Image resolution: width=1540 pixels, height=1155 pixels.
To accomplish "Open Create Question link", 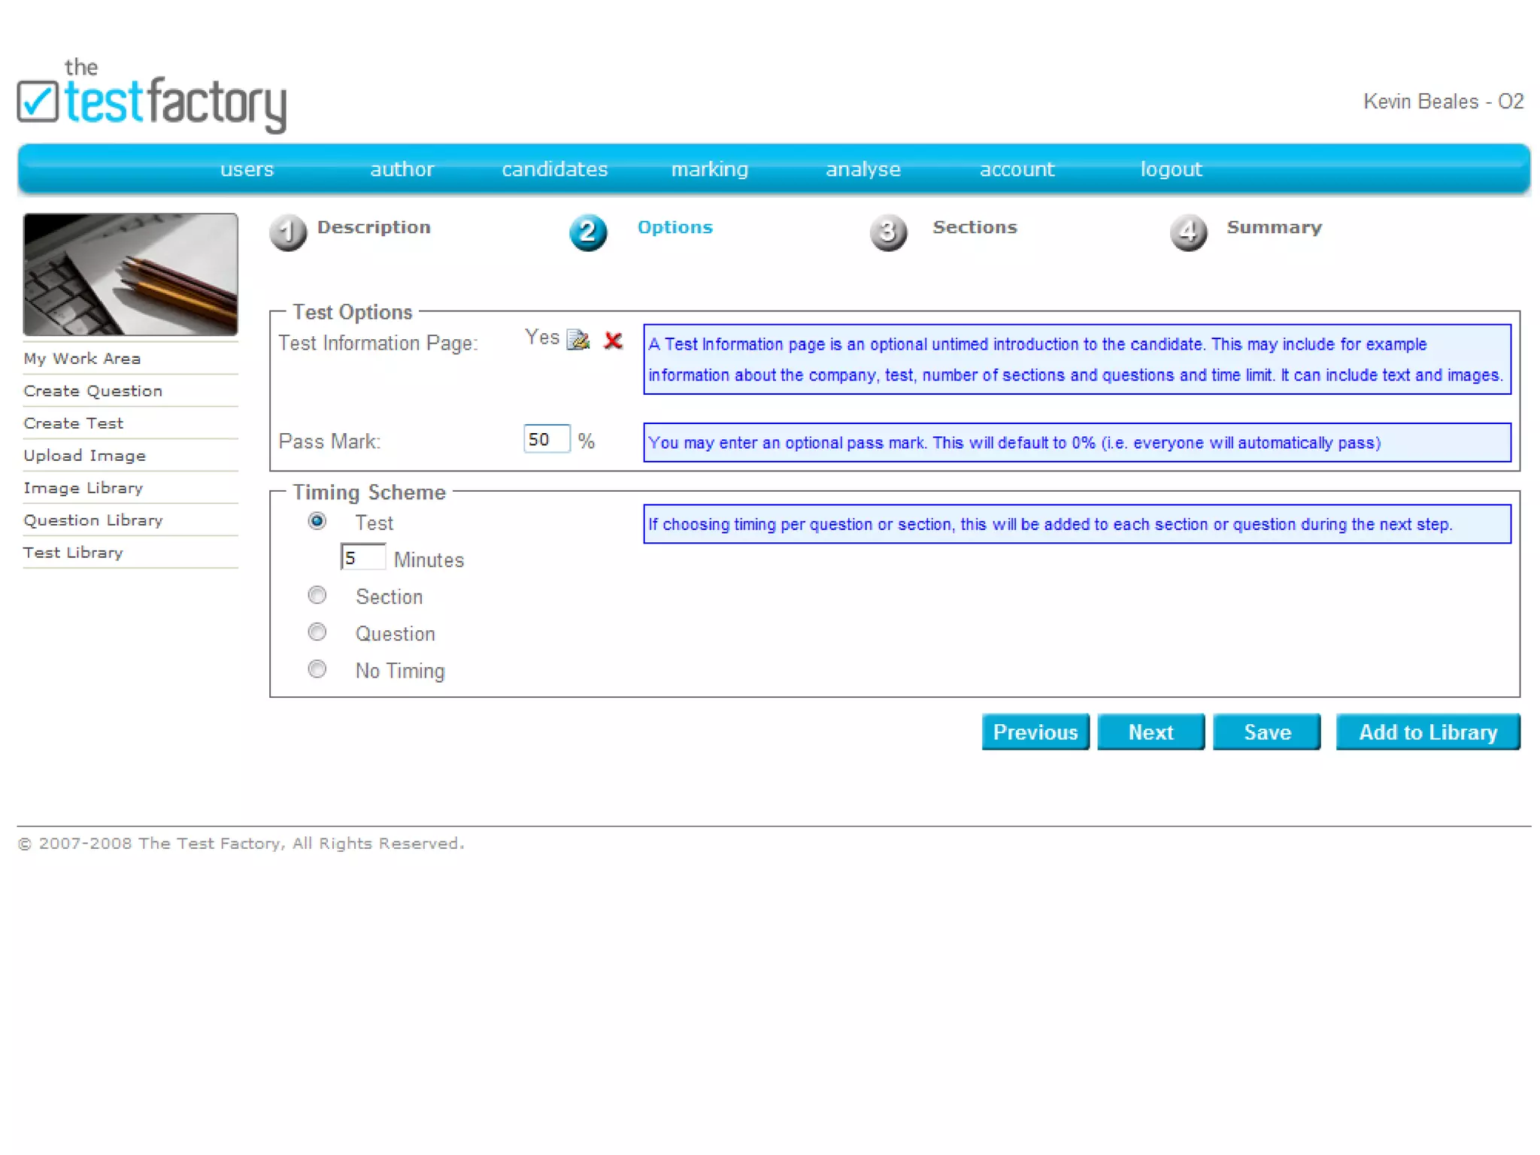I will (x=93, y=391).
